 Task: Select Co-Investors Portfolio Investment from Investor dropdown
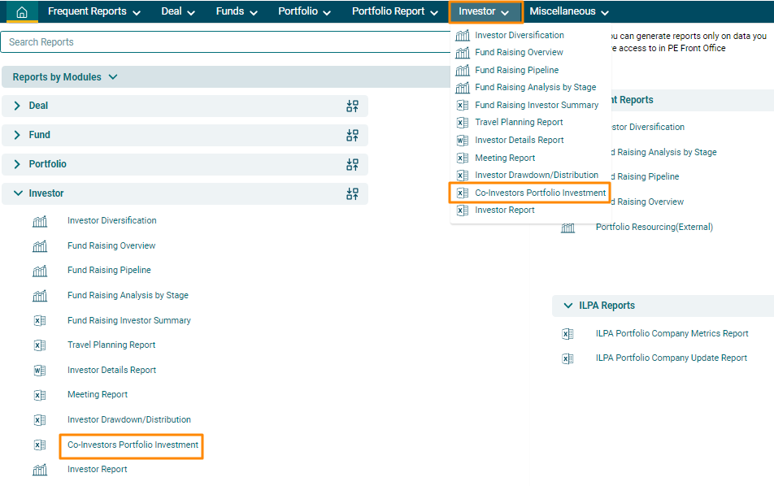[540, 193]
